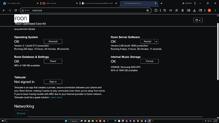This screenshot has width=219, height=123.
Task: Click the rock.local address bar
Action: point(86,10)
